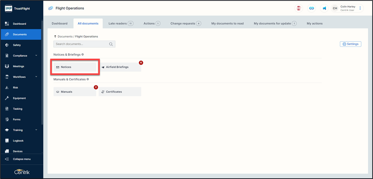The height and width of the screenshot is (179, 373).
Task: Click the Logbook menu label
Action: [18, 141]
